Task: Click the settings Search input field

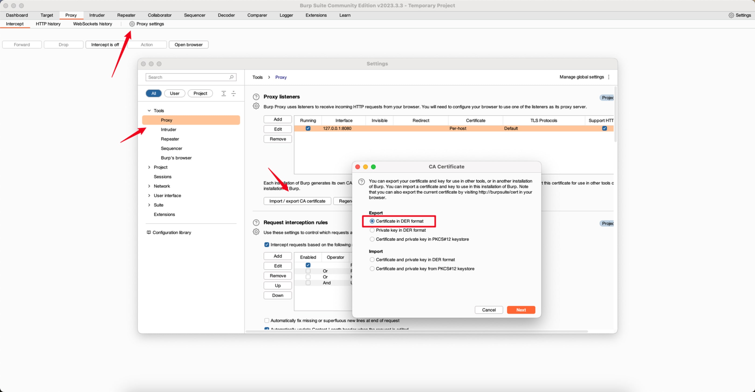Action: click(188, 77)
